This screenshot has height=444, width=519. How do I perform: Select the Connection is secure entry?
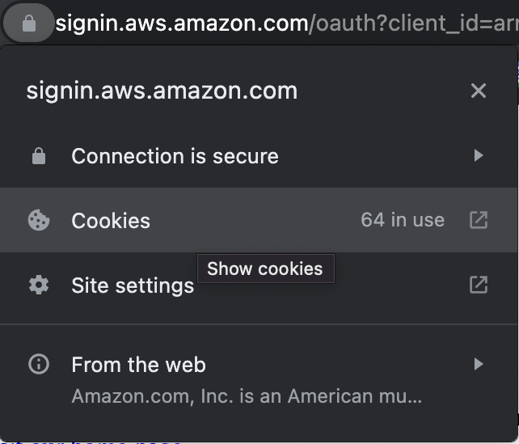pyautogui.click(x=175, y=156)
